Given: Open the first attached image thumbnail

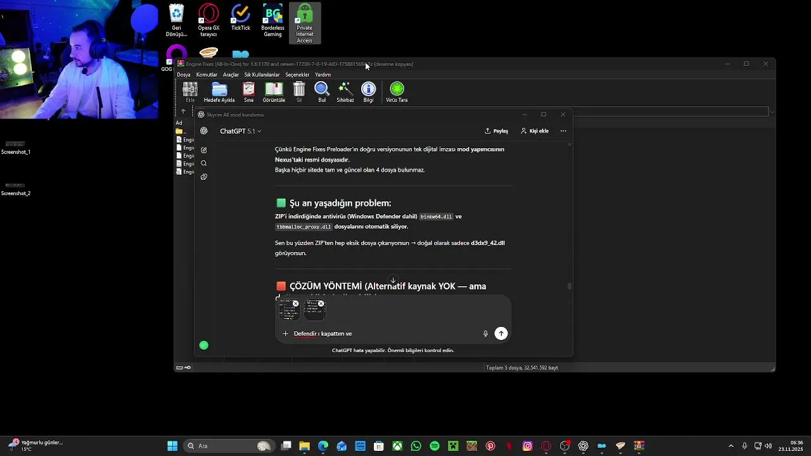Looking at the screenshot, I should (x=288, y=310).
